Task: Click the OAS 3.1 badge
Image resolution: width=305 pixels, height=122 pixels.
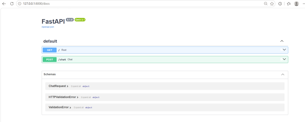Action: click(80, 20)
